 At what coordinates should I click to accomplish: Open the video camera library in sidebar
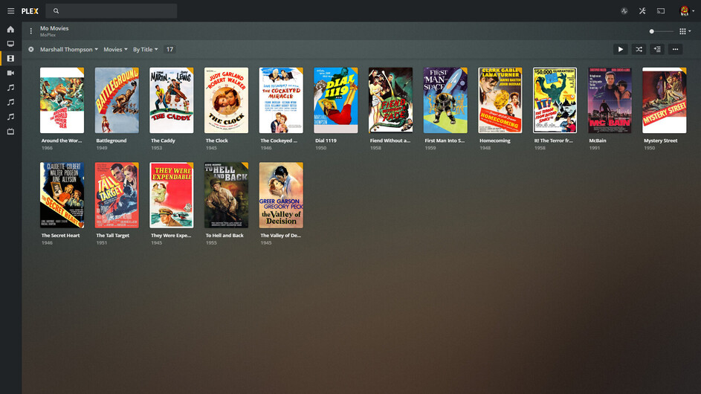point(10,73)
